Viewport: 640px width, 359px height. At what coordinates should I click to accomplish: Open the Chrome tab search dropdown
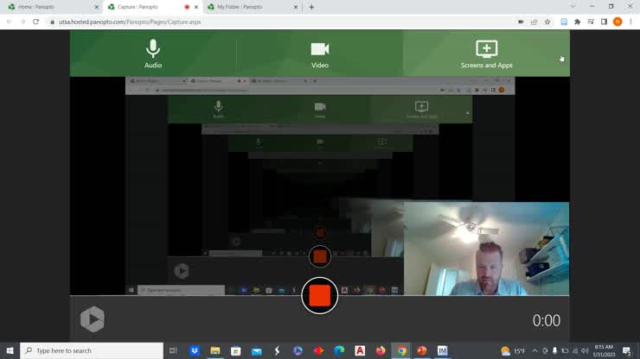(573, 7)
